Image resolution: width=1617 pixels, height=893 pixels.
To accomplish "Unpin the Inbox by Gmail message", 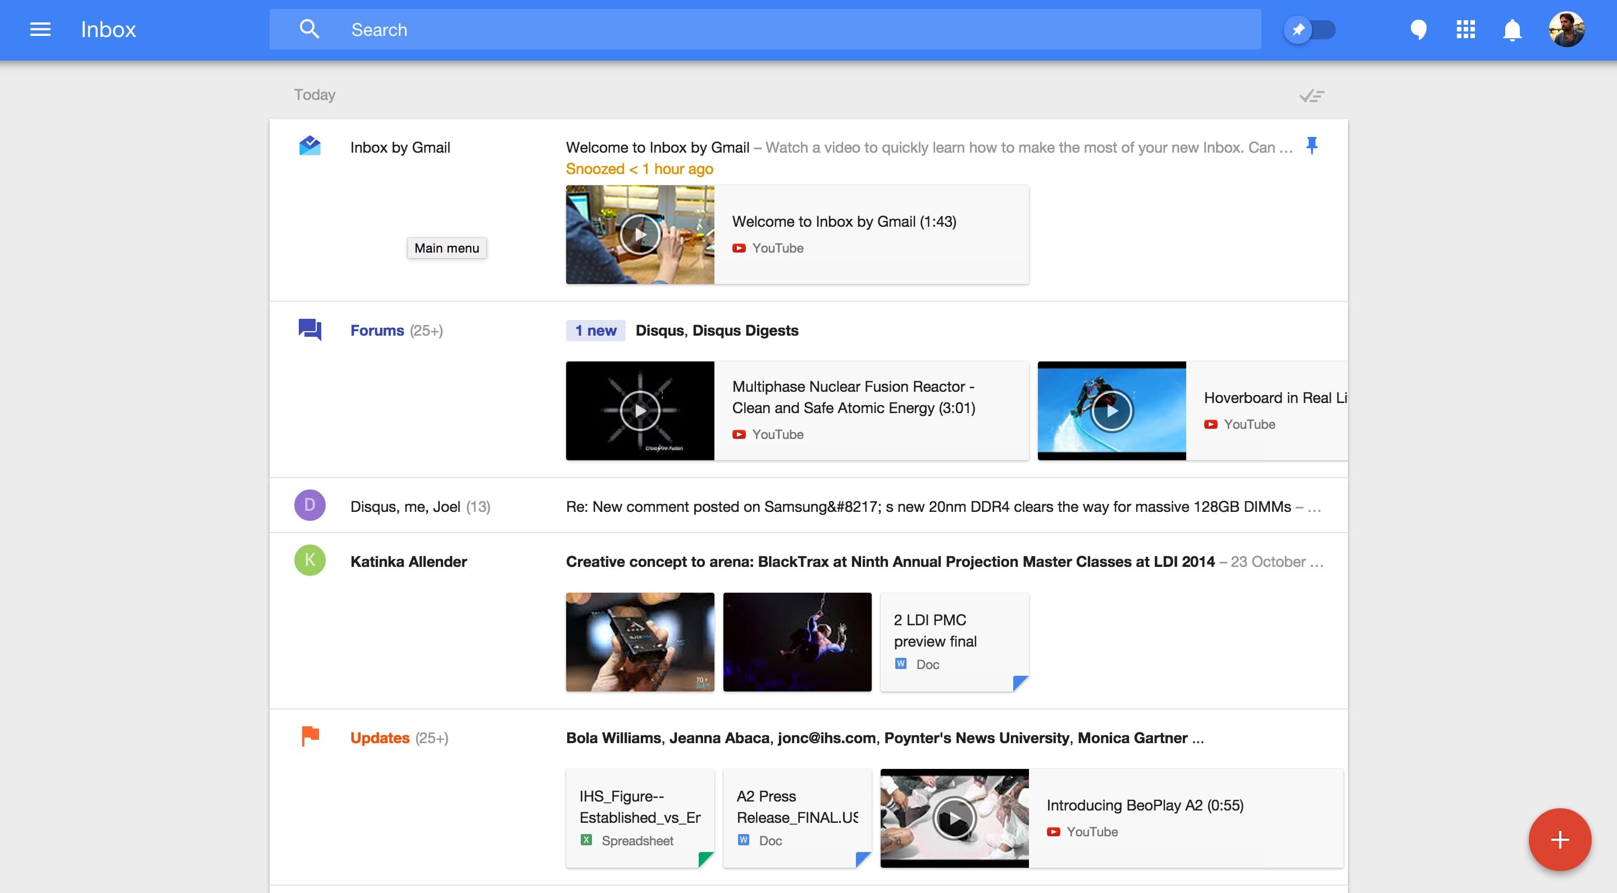I will [1311, 146].
